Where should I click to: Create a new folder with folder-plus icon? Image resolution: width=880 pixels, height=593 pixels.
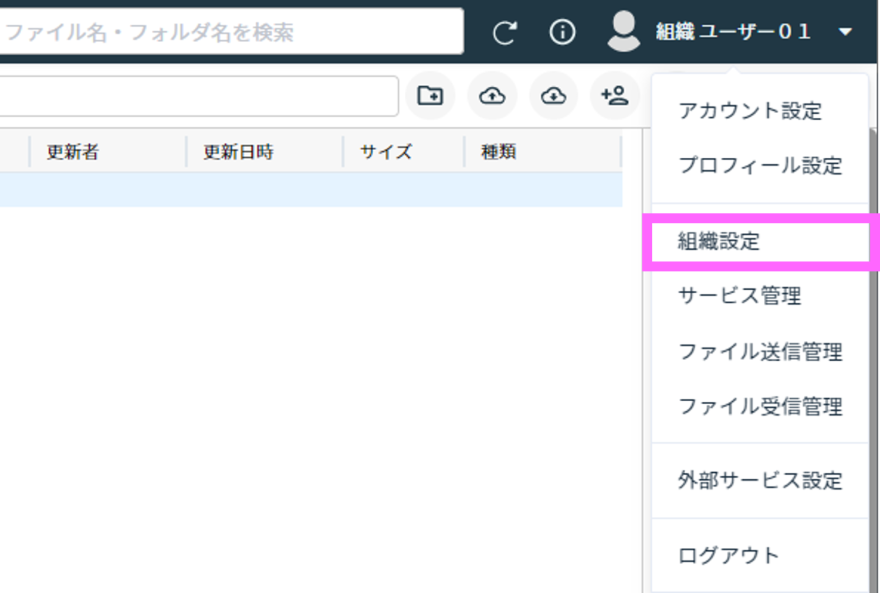pos(430,96)
